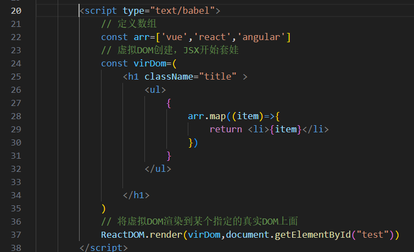Click the closing parenthesis on line 35
The height and width of the screenshot is (252, 414).
point(103,209)
